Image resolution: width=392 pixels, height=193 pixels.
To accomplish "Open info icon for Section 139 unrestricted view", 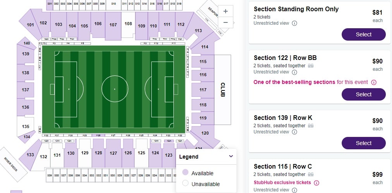I will pos(294,132).
